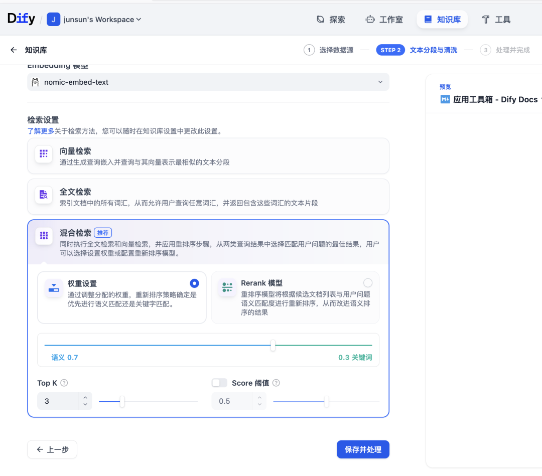
Task: Click the 权重设置 balance icon
Action: [54, 288]
